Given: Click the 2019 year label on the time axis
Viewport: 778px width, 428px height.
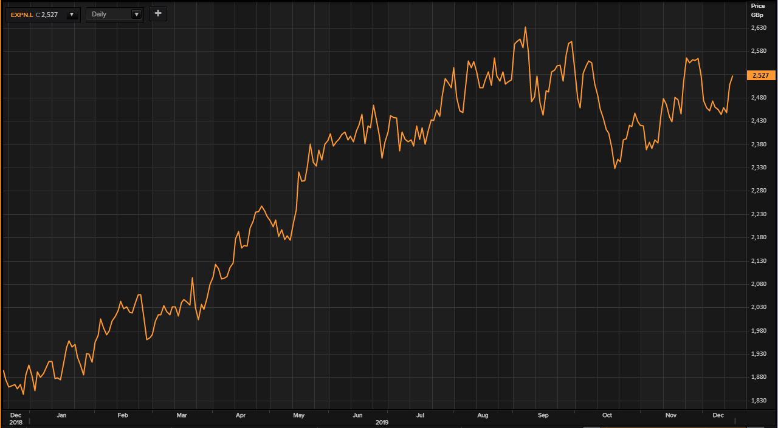Looking at the screenshot, I should 382,423.
